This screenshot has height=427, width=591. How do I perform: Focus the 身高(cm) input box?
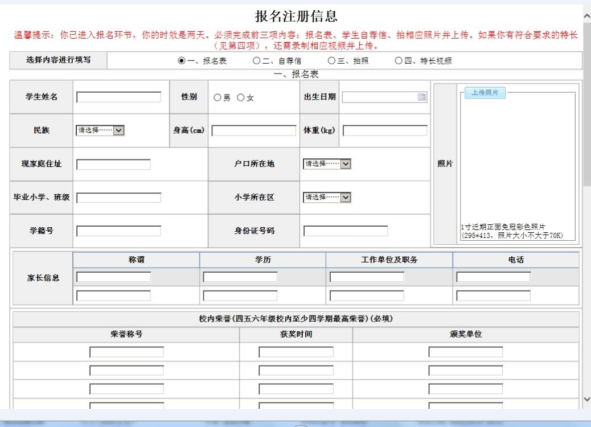[x=254, y=131]
